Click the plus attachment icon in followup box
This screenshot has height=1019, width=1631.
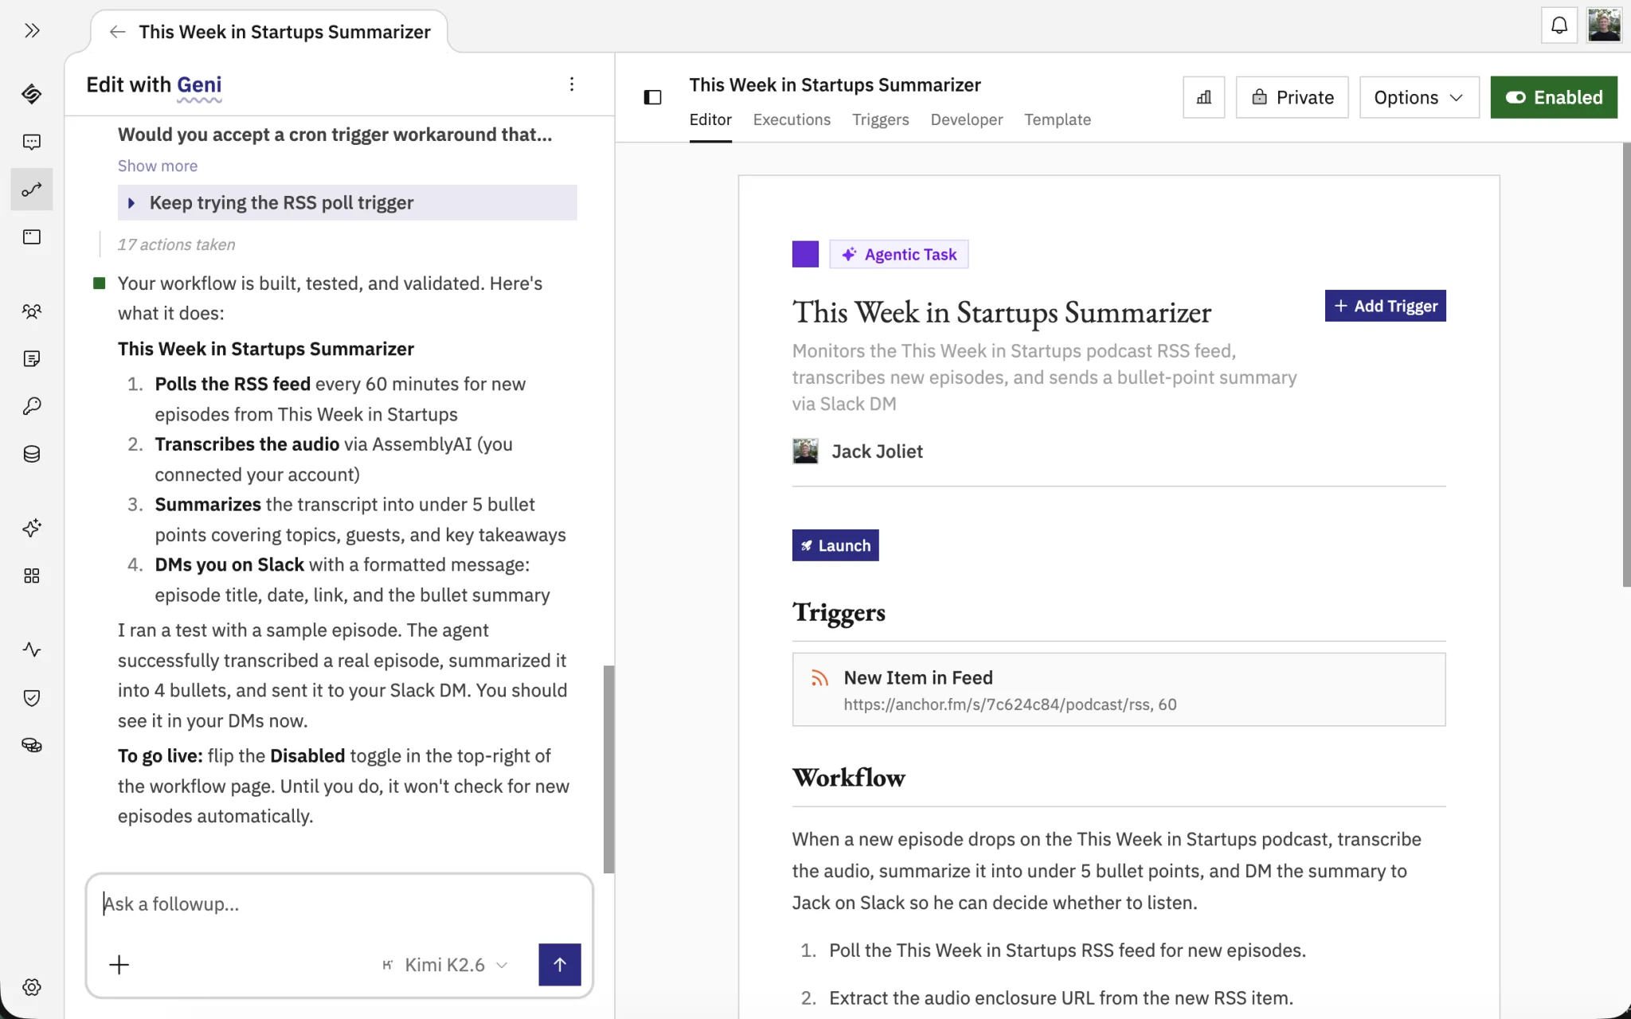tap(119, 965)
